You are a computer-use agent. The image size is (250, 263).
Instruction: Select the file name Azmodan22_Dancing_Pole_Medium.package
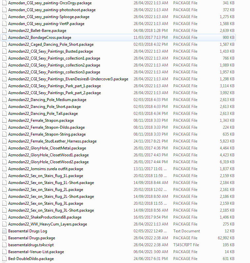47,100
